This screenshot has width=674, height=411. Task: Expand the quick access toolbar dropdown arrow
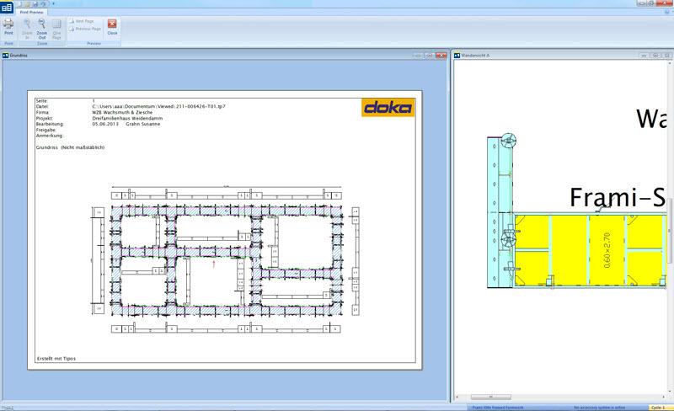tap(56, 4)
